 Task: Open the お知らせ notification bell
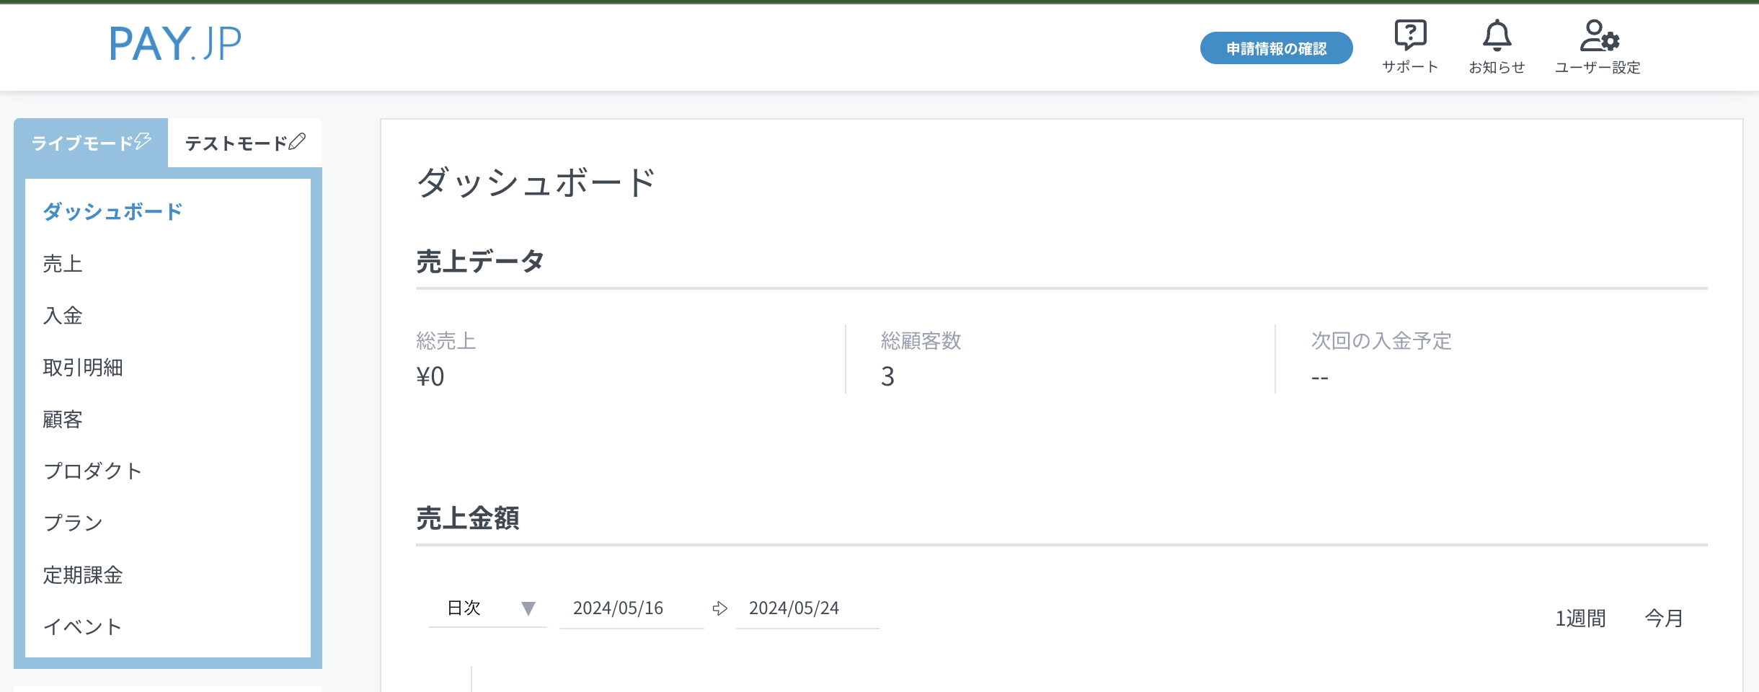point(1497,35)
